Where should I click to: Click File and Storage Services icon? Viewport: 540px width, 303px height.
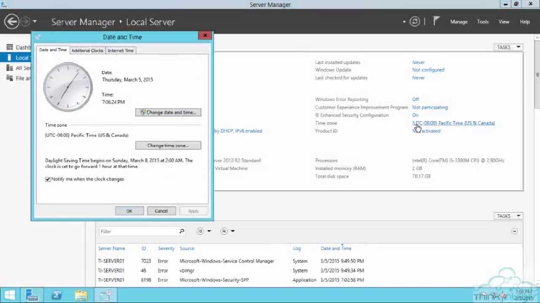point(9,78)
